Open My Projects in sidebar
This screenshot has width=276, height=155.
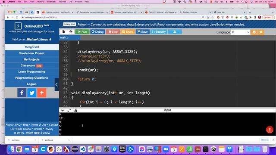click(31, 59)
